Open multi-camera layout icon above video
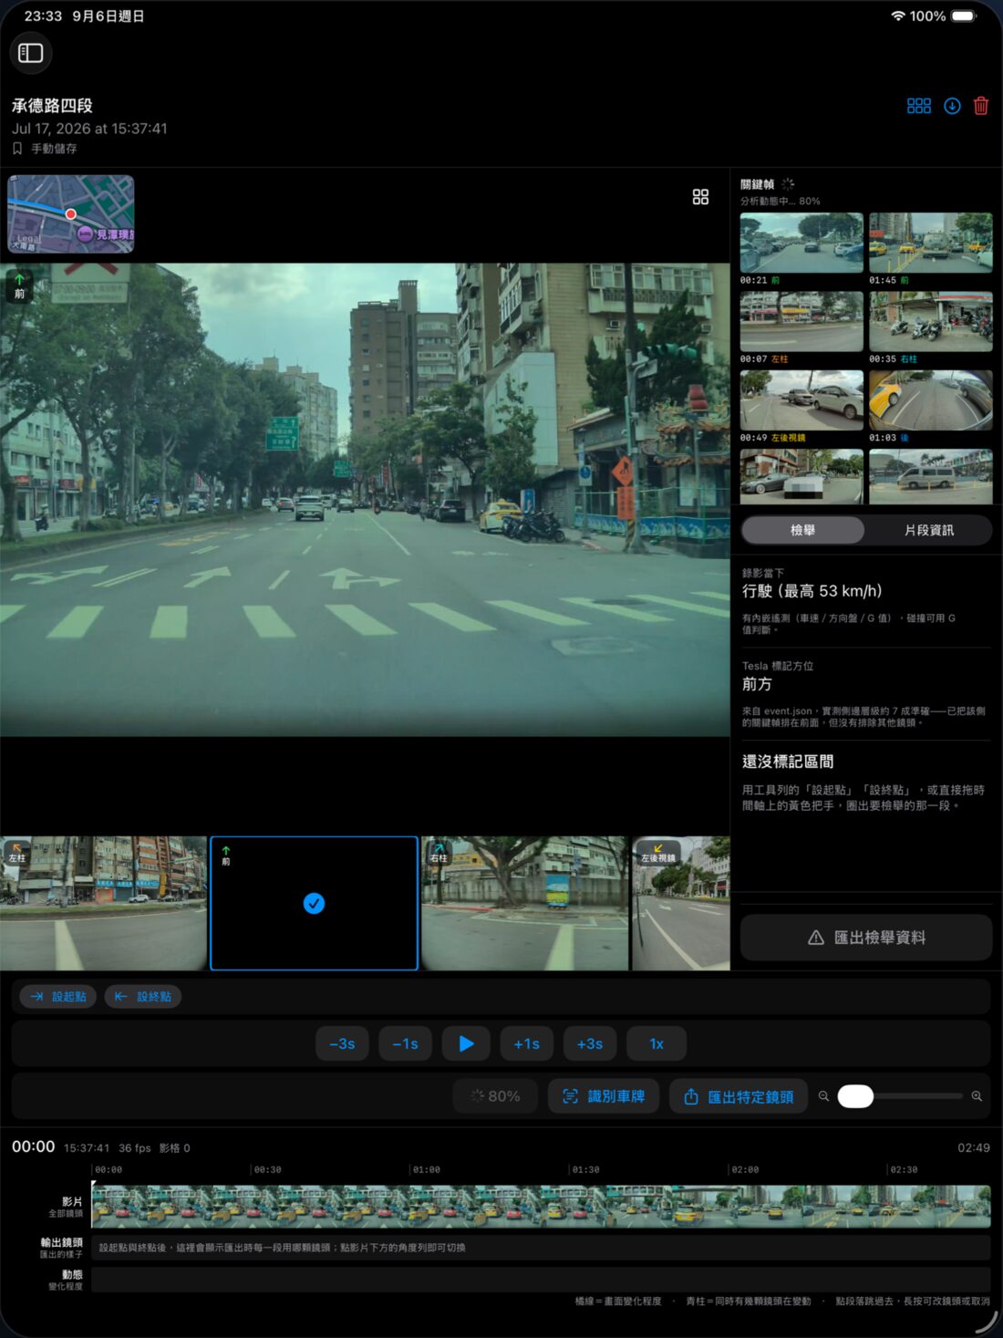Image resolution: width=1003 pixels, height=1338 pixels. click(x=700, y=197)
